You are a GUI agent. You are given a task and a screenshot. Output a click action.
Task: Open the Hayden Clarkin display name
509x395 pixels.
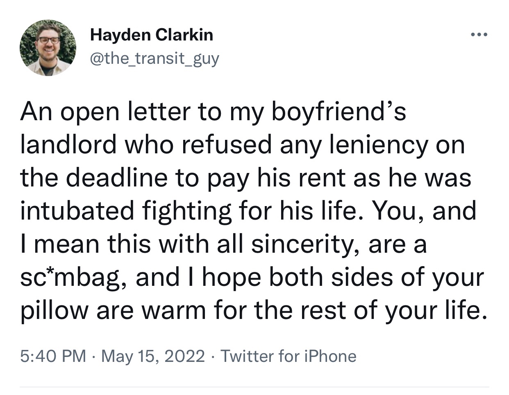coord(152,35)
